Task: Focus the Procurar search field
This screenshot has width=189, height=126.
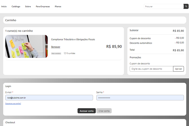Action: tap(163, 6)
